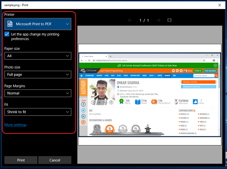Click the page counter text 1 / 1
The image size is (227, 169).
tap(144, 20)
